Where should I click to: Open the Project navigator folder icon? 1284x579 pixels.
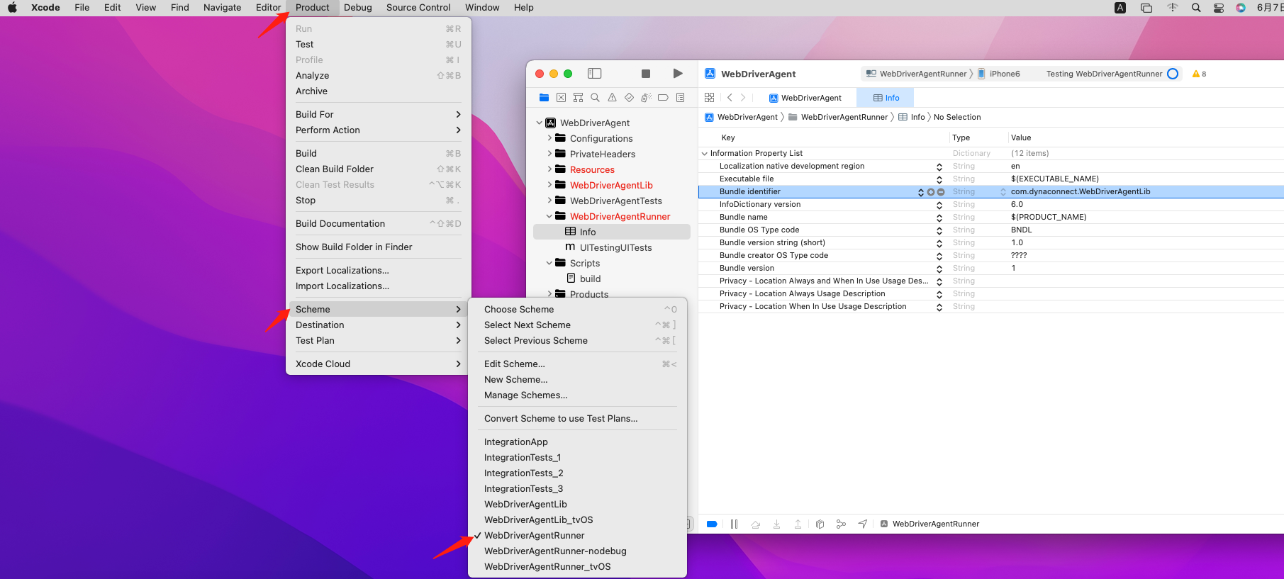click(544, 98)
